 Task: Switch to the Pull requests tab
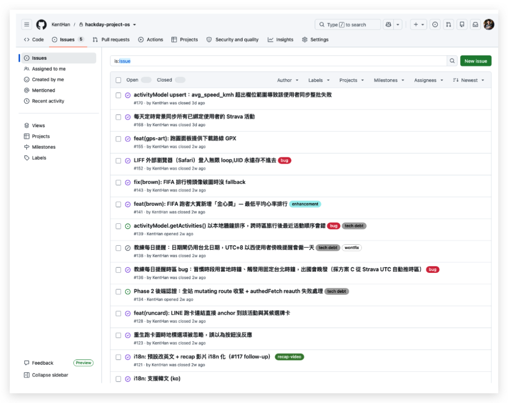coord(111,39)
